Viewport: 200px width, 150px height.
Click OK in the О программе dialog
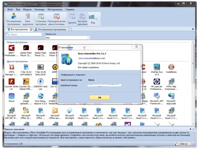[99, 97]
